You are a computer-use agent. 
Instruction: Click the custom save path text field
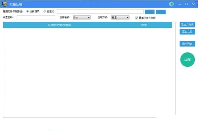pyautogui.click(x=100, y=12)
